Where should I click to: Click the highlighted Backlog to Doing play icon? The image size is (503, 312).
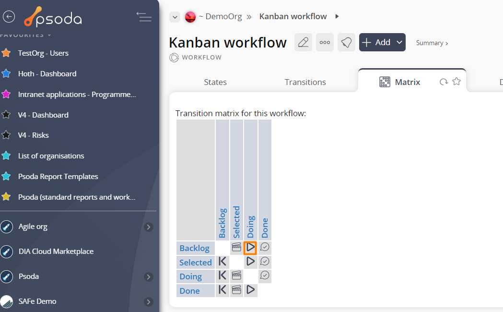[x=250, y=248]
